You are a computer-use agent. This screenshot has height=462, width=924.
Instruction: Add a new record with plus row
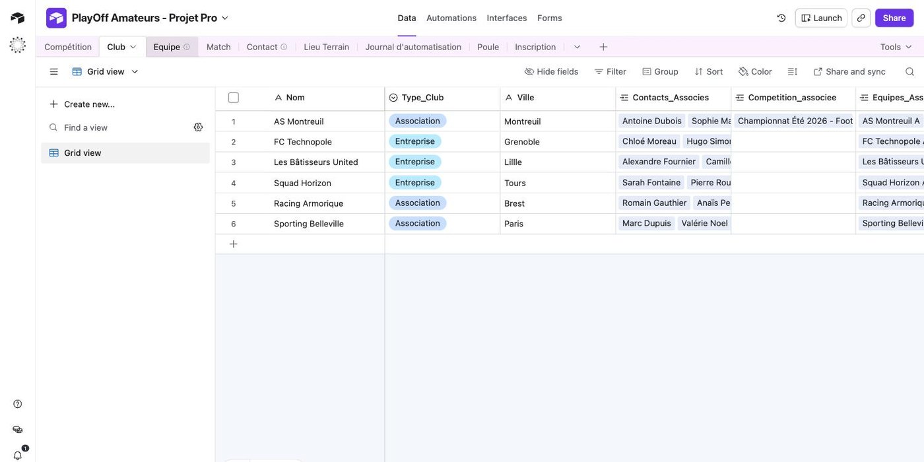pyautogui.click(x=234, y=244)
